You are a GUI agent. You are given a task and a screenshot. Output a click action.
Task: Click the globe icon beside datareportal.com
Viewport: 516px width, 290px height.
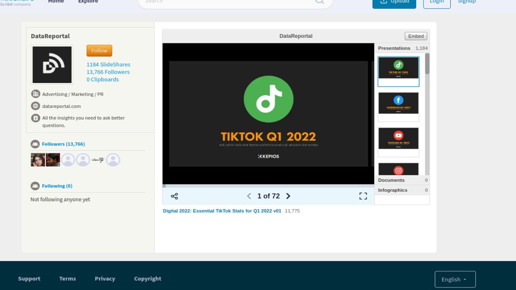(x=36, y=106)
